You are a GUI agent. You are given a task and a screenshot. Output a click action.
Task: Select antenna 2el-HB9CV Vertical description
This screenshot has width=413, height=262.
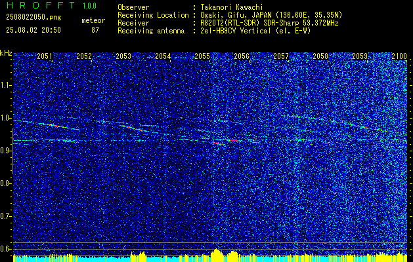pyautogui.click(x=255, y=31)
